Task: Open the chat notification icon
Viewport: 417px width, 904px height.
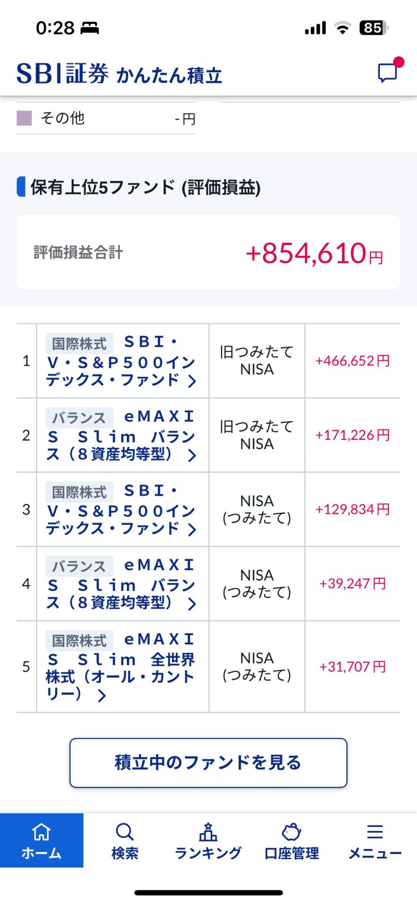Action: [x=388, y=73]
